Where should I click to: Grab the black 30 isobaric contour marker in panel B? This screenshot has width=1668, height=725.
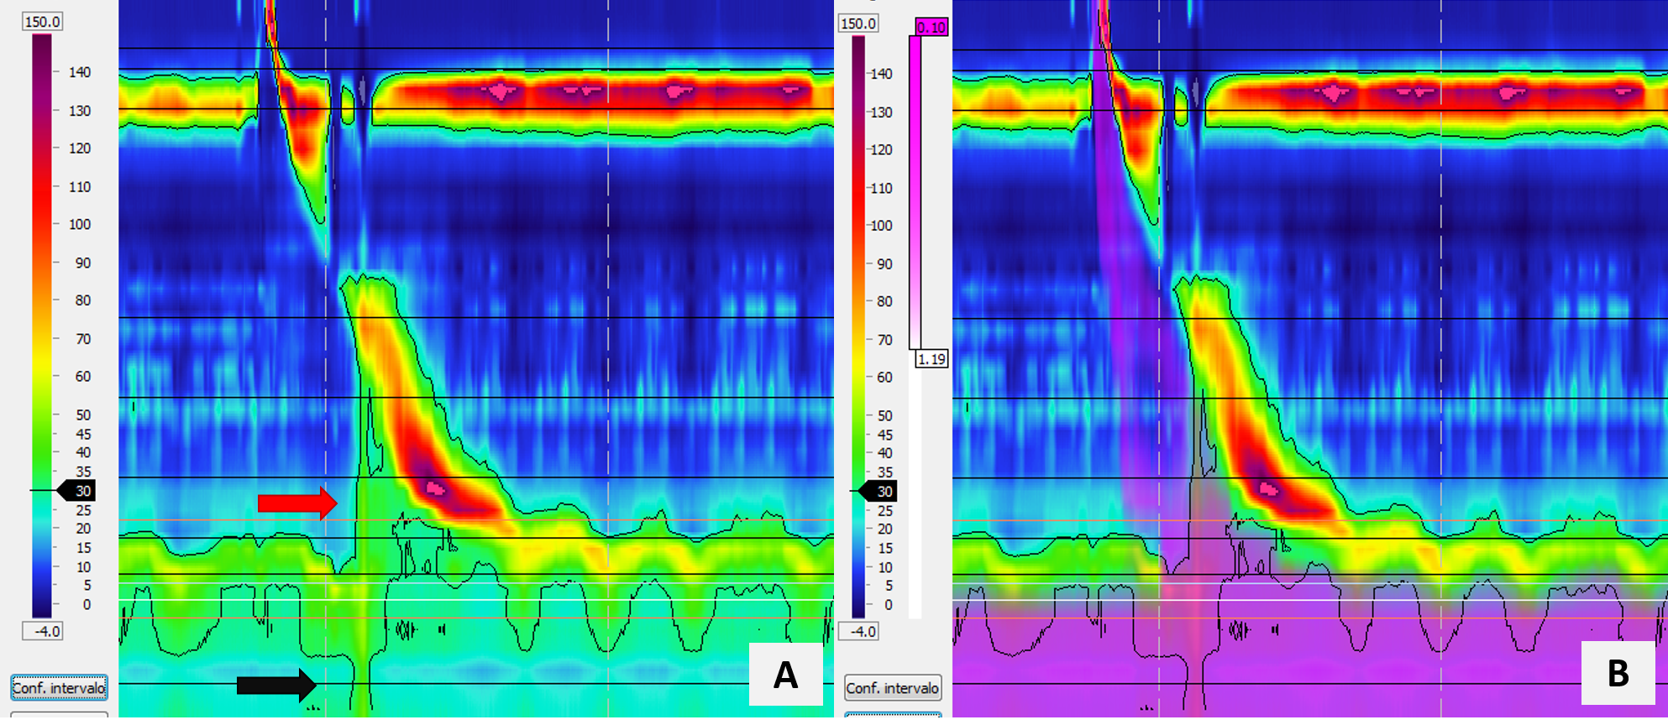point(878,491)
